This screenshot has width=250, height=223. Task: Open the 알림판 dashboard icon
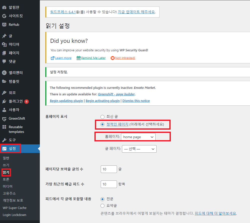4,7
